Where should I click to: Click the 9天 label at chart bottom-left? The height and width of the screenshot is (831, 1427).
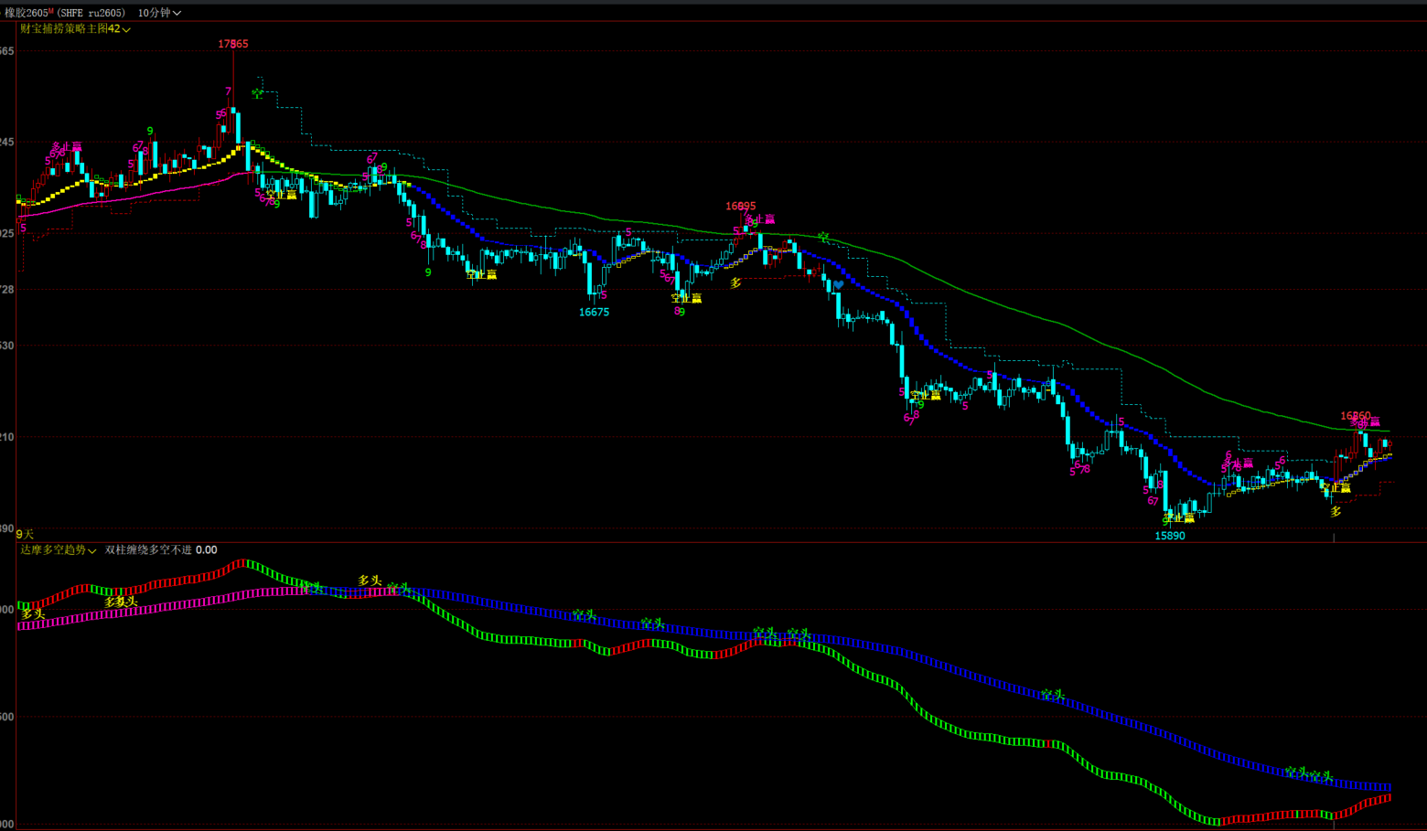[25, 535]
